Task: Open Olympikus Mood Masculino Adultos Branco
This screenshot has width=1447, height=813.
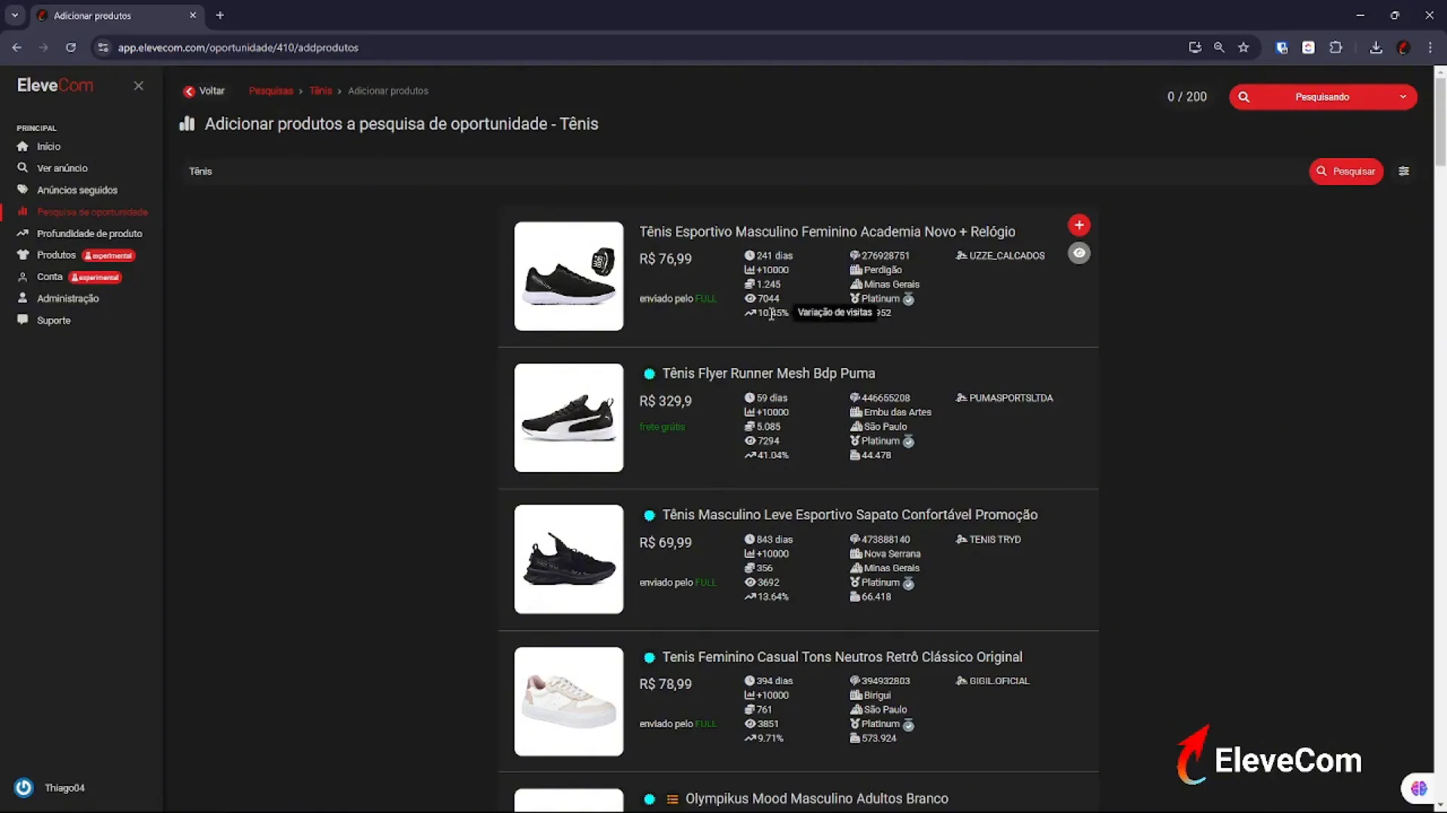Action: (816, 799)
